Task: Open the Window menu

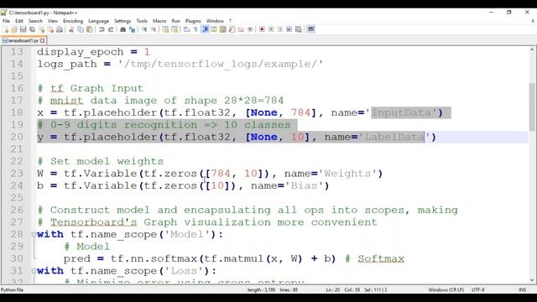Action: pos(215,21)
